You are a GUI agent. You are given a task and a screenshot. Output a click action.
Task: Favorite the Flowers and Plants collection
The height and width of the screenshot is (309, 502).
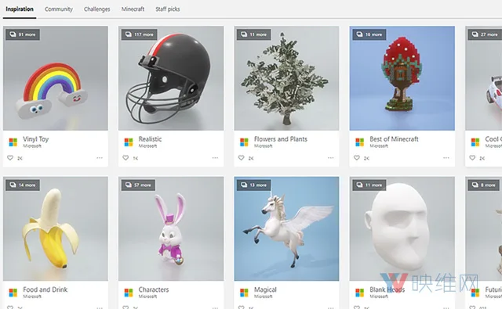tap(242, 158)
